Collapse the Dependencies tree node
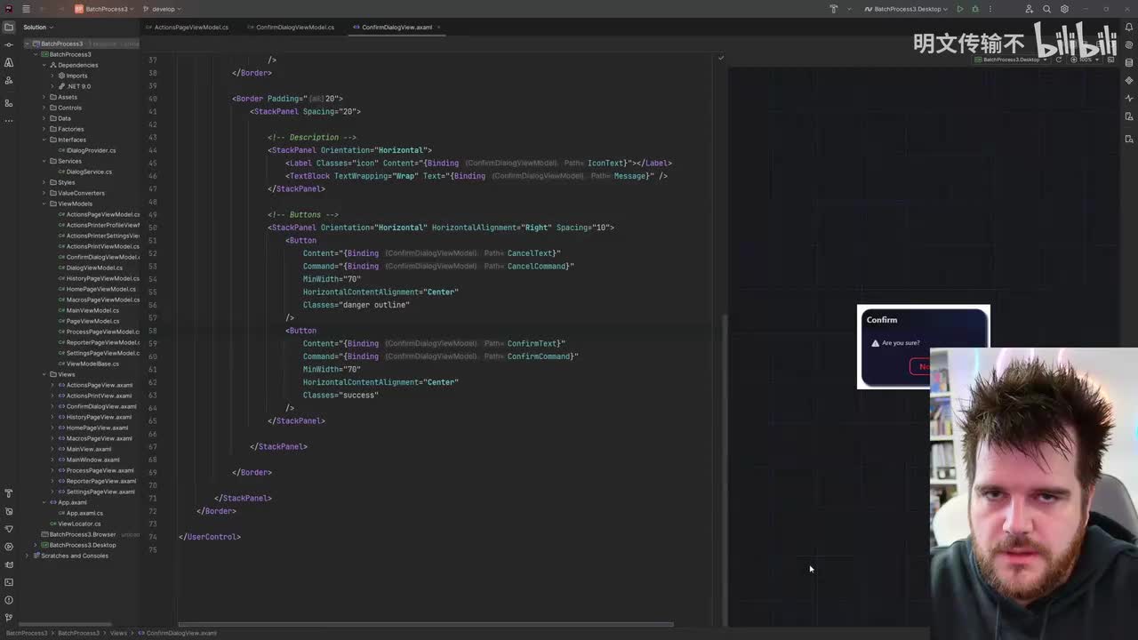Viewport: 1138px width, 640px height. coord(44,65)
